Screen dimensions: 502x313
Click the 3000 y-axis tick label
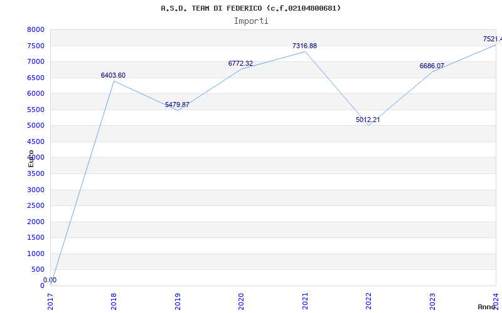[36, 190]
